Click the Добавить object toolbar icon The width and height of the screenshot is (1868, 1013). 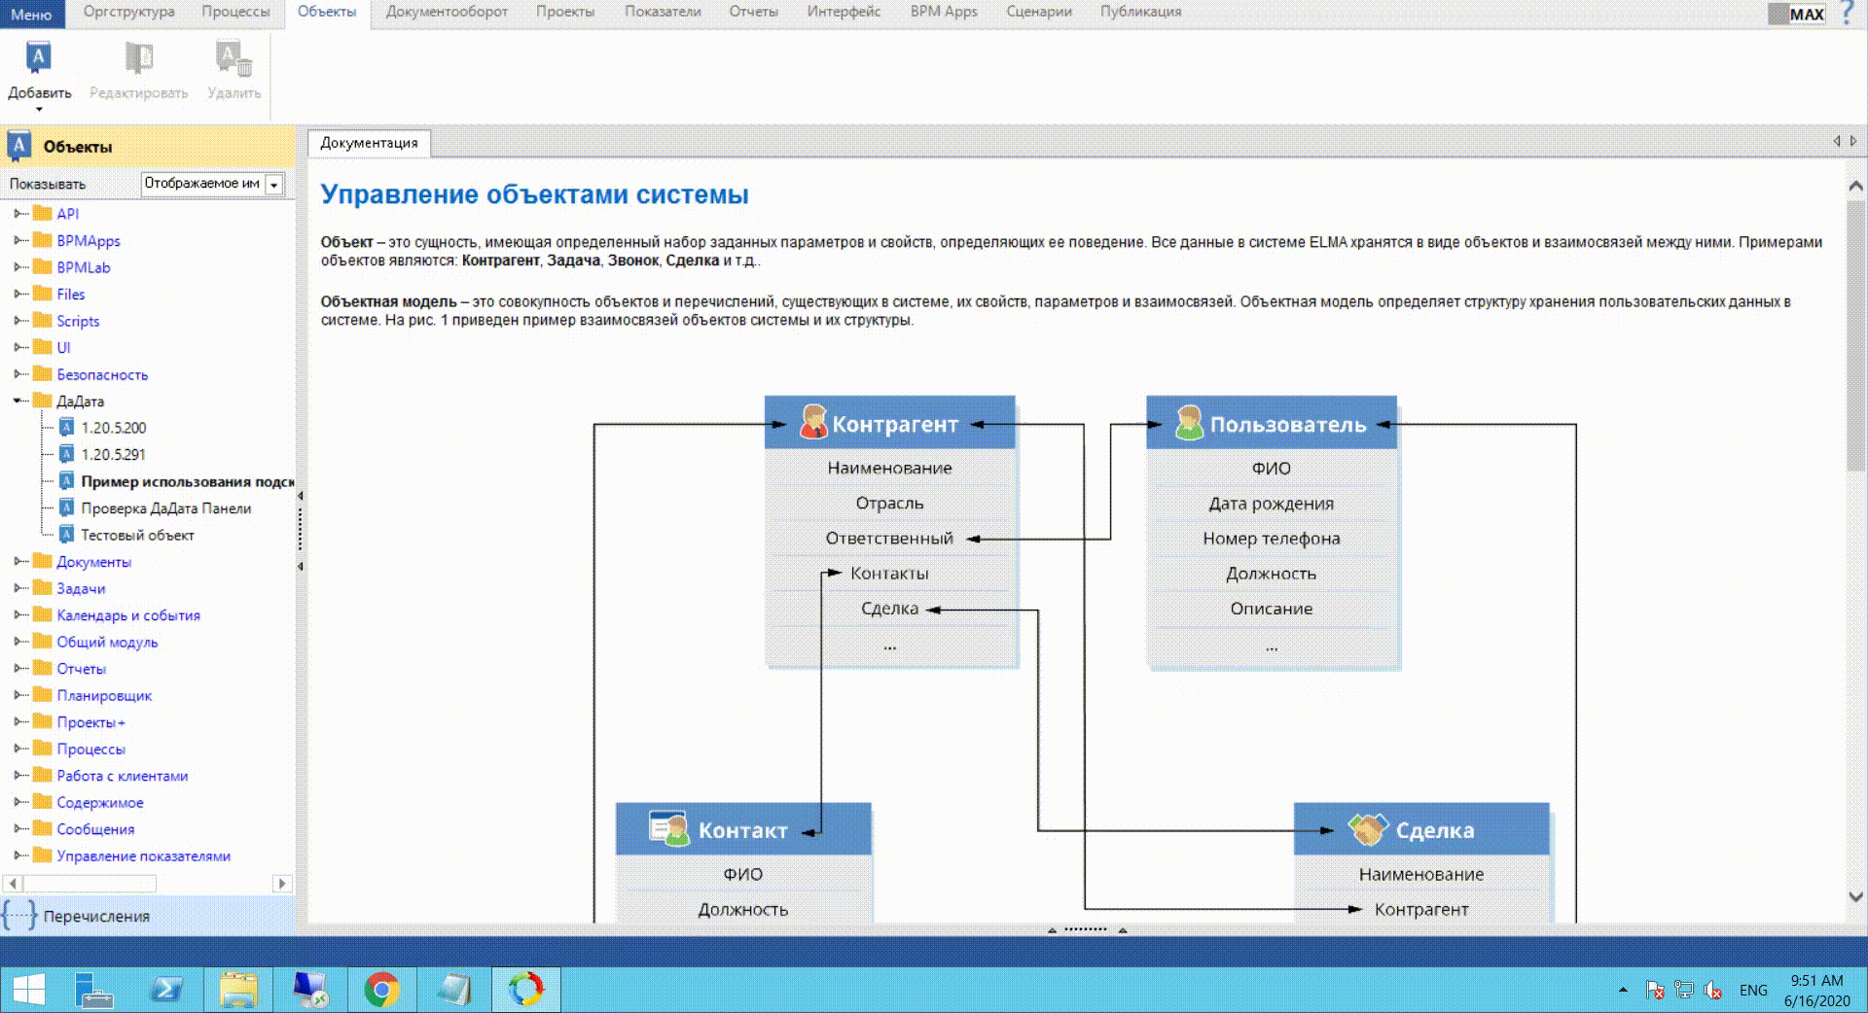39,59
